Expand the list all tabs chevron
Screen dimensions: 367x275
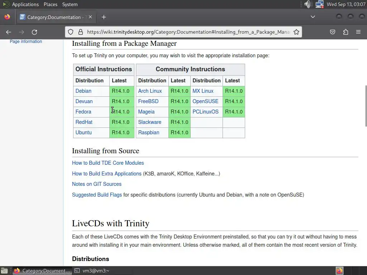[x=313, y=17]
